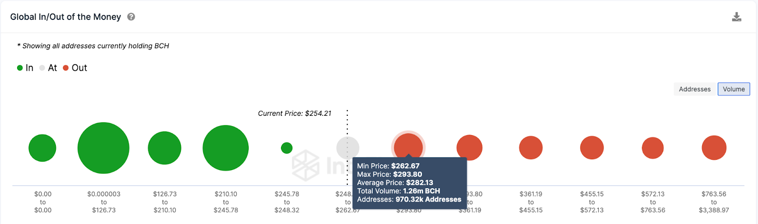Select the gray At-the-money bubble

(x=348, y=147)
